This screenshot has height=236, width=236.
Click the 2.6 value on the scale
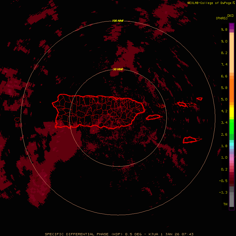tap(224, 135)
